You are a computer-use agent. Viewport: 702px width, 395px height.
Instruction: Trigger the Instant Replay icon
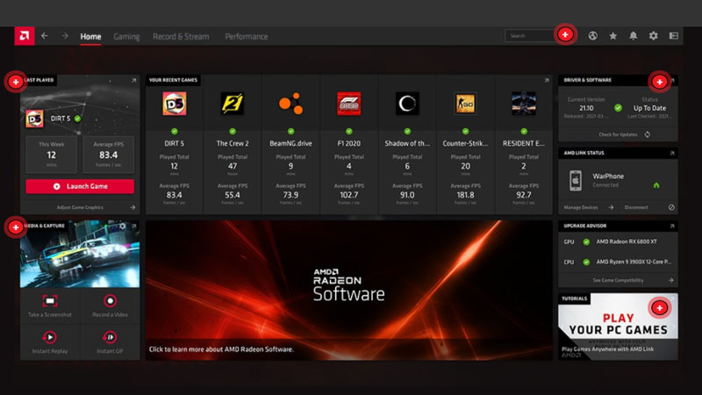50,337
